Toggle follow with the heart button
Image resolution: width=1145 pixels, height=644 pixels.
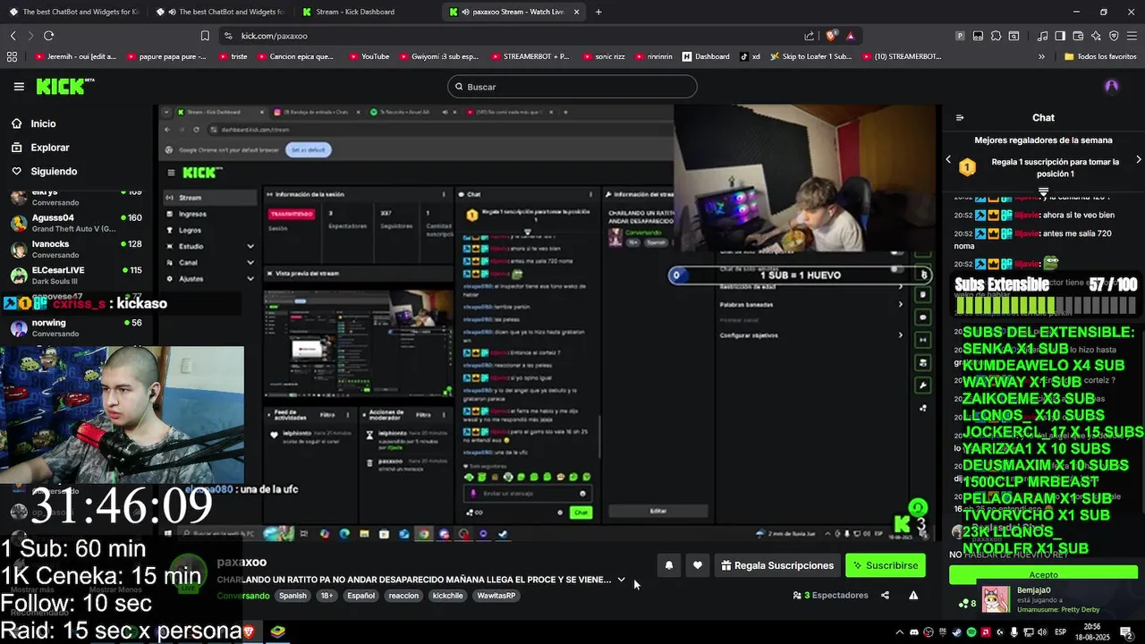tap(698, 565)
